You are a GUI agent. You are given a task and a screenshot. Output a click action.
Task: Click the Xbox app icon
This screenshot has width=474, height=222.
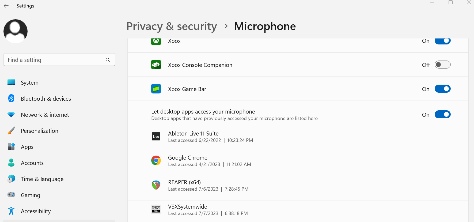[156, 41]
